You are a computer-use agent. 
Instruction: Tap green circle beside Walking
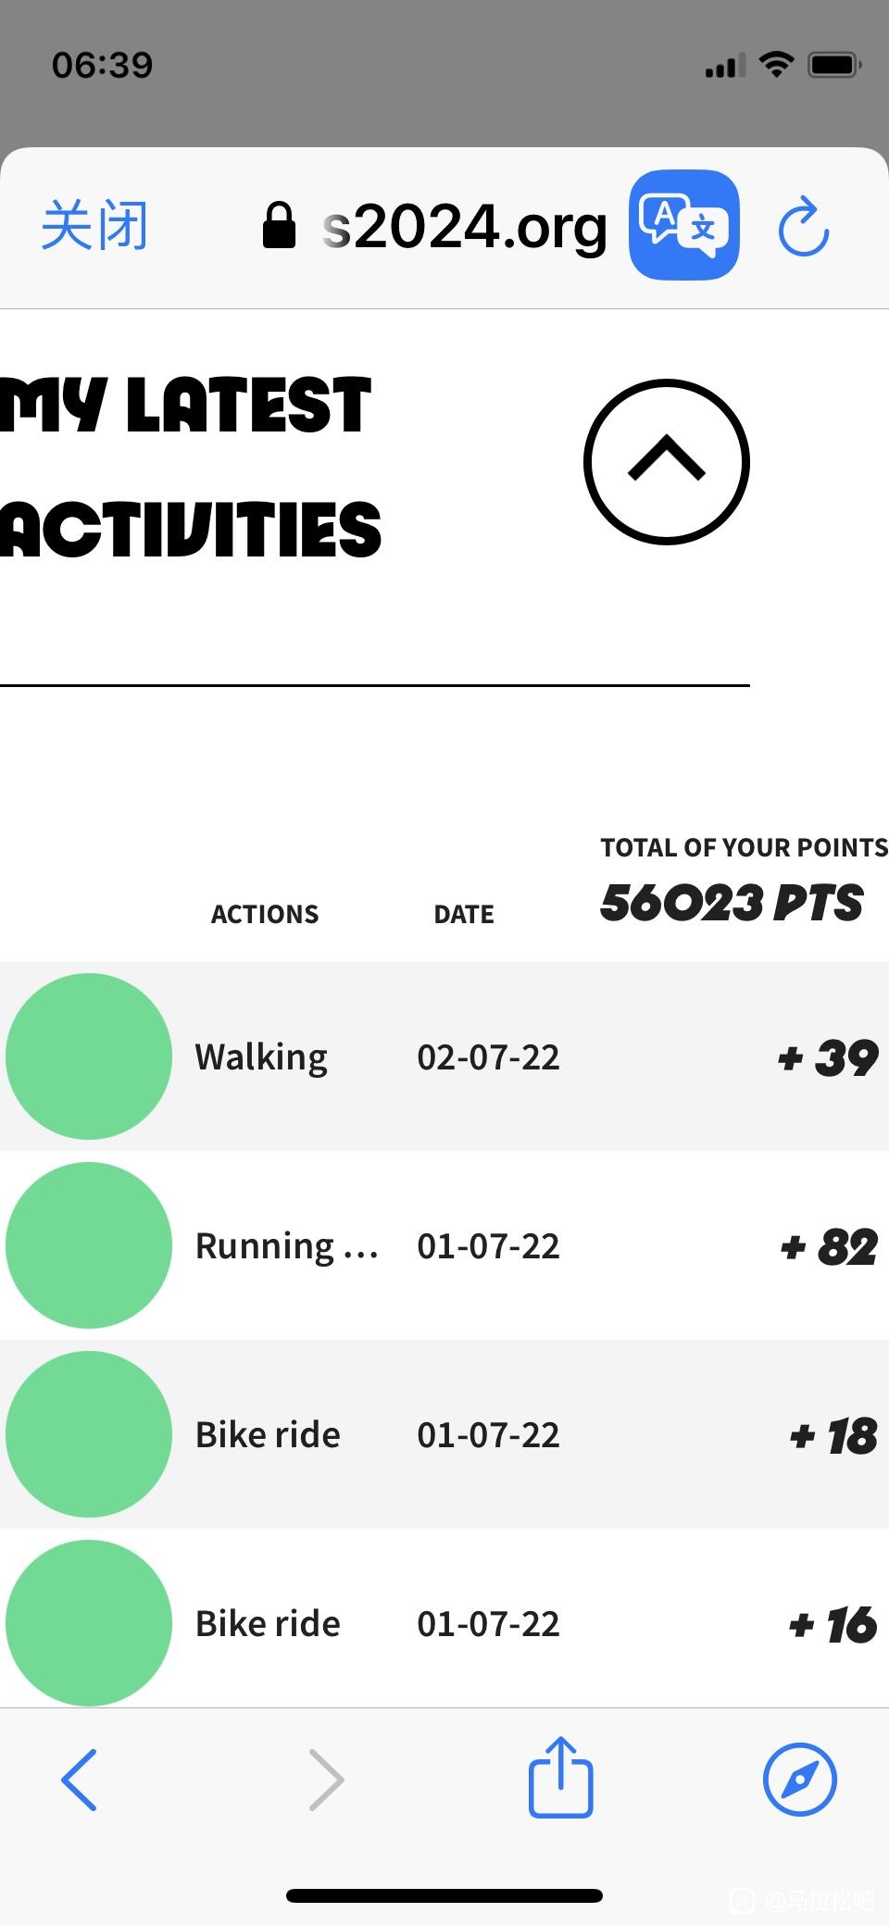click(x=89, y=1056)
